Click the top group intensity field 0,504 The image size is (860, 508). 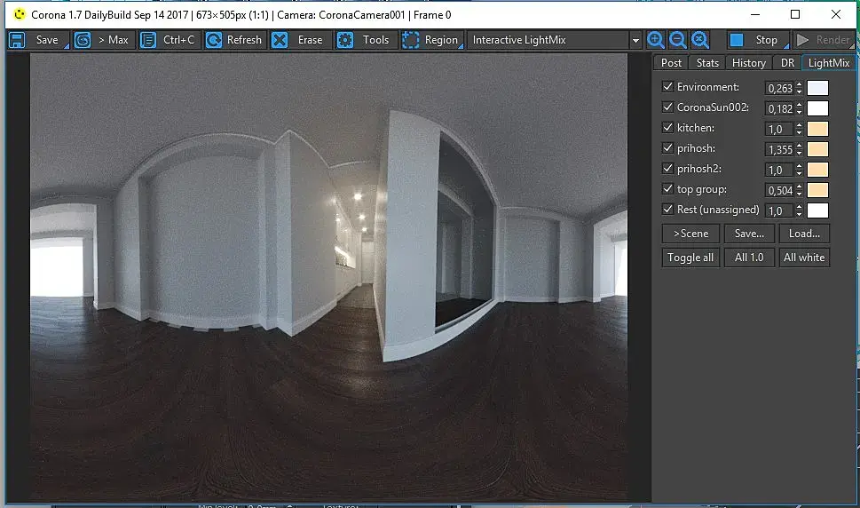(x=779, y=191)
